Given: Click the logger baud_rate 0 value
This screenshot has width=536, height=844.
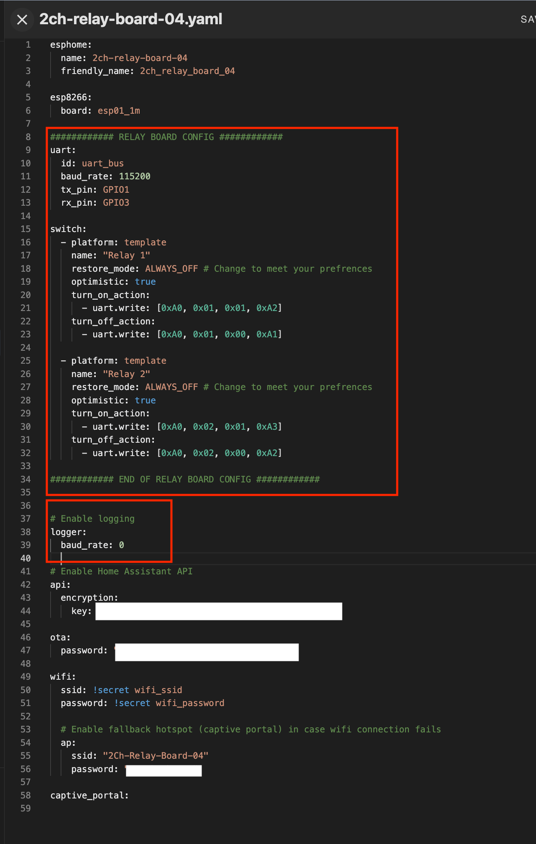Looking at the screenshot, I should click(121, 545).
